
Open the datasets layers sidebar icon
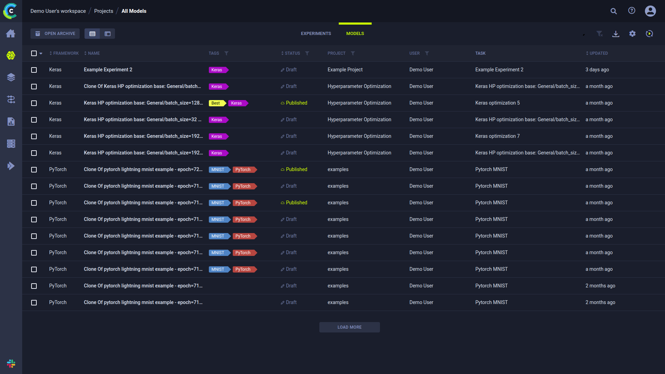coord(11,77)
